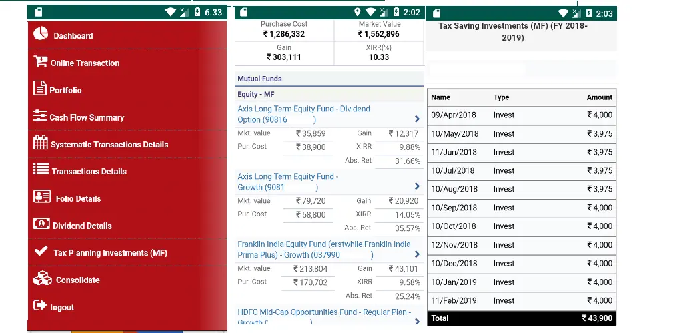Click Abs. Ret 25.24%
The height and width of the screenshot is (333, 683).
point(408,296)
